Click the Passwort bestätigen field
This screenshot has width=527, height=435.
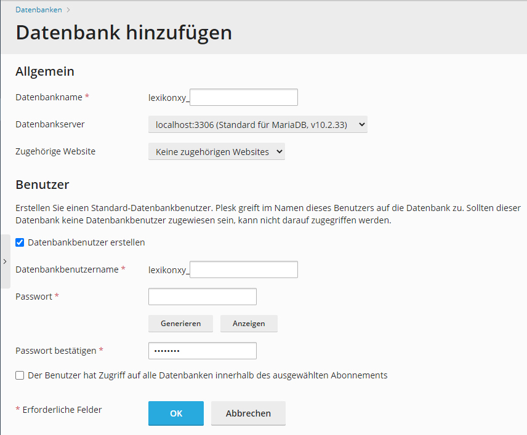[202, 351]
